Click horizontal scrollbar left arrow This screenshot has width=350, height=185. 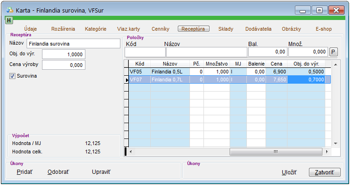coord(131,152)
